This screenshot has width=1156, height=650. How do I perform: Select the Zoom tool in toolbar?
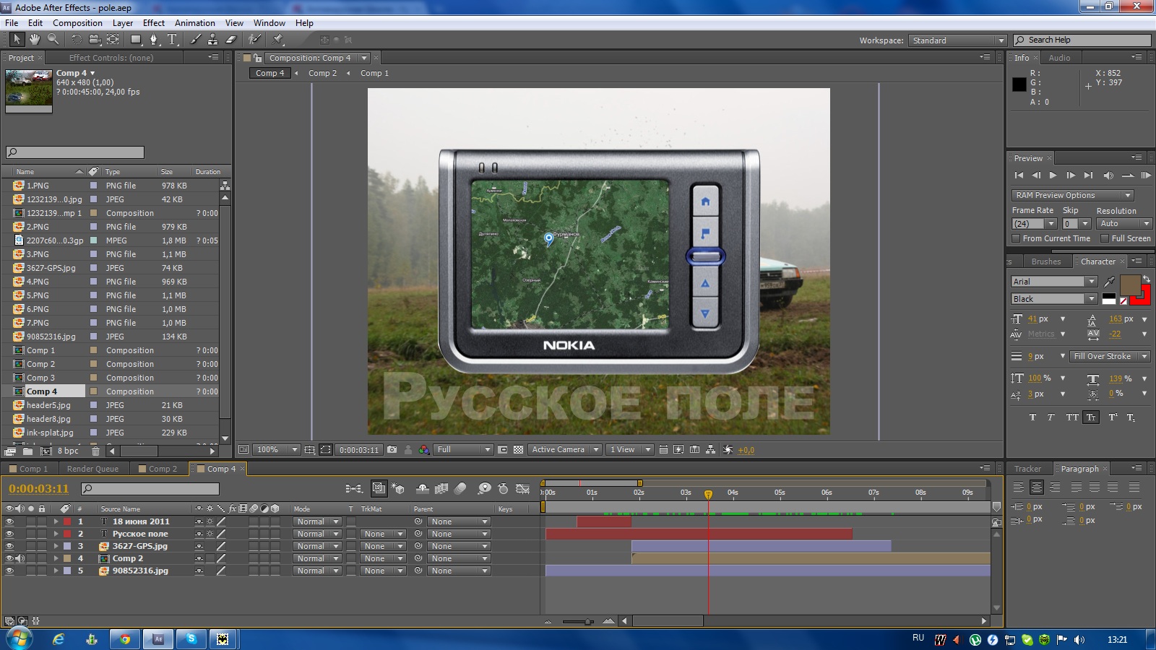pyautogui.click(x=53, y=40)
